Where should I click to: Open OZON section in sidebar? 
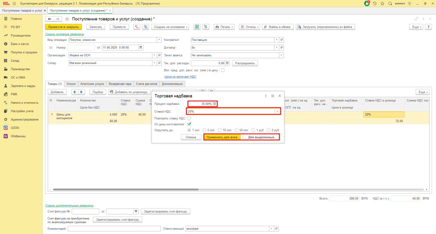click(15, 128)
